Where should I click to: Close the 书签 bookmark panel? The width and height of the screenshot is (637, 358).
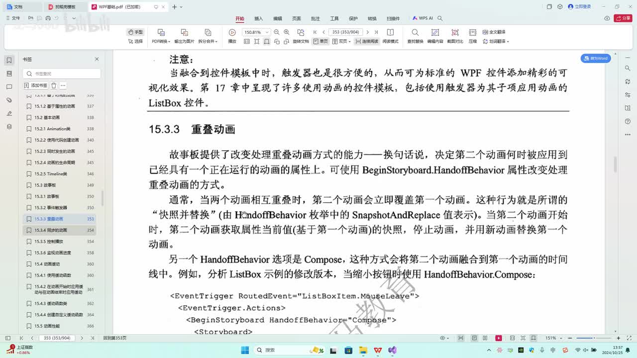(97, 59)
